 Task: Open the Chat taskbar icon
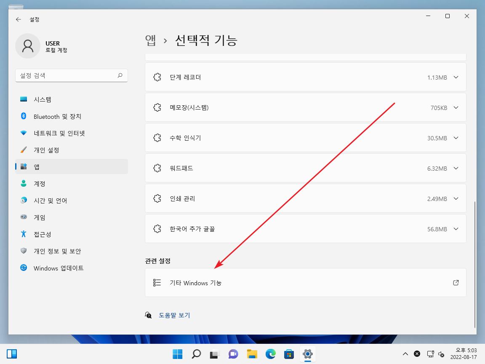[x=233, y=354]
